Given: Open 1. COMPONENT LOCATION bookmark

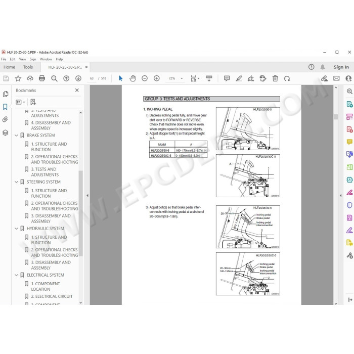Looking at the screenshot, I should point(46,287).
